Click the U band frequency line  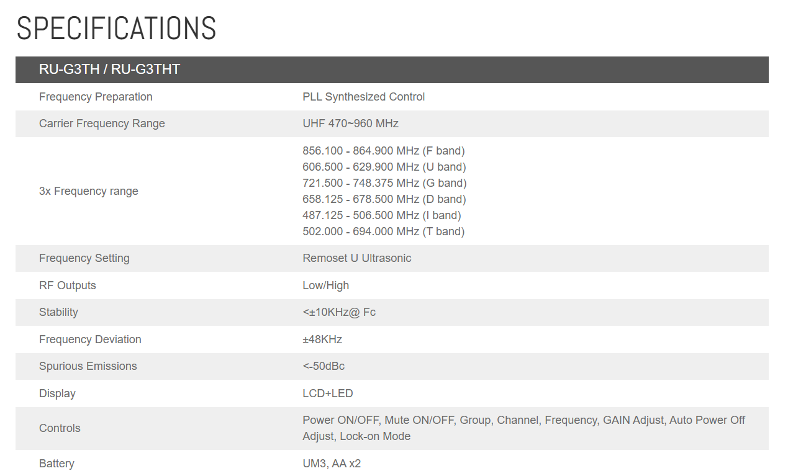tap(384, 167)
